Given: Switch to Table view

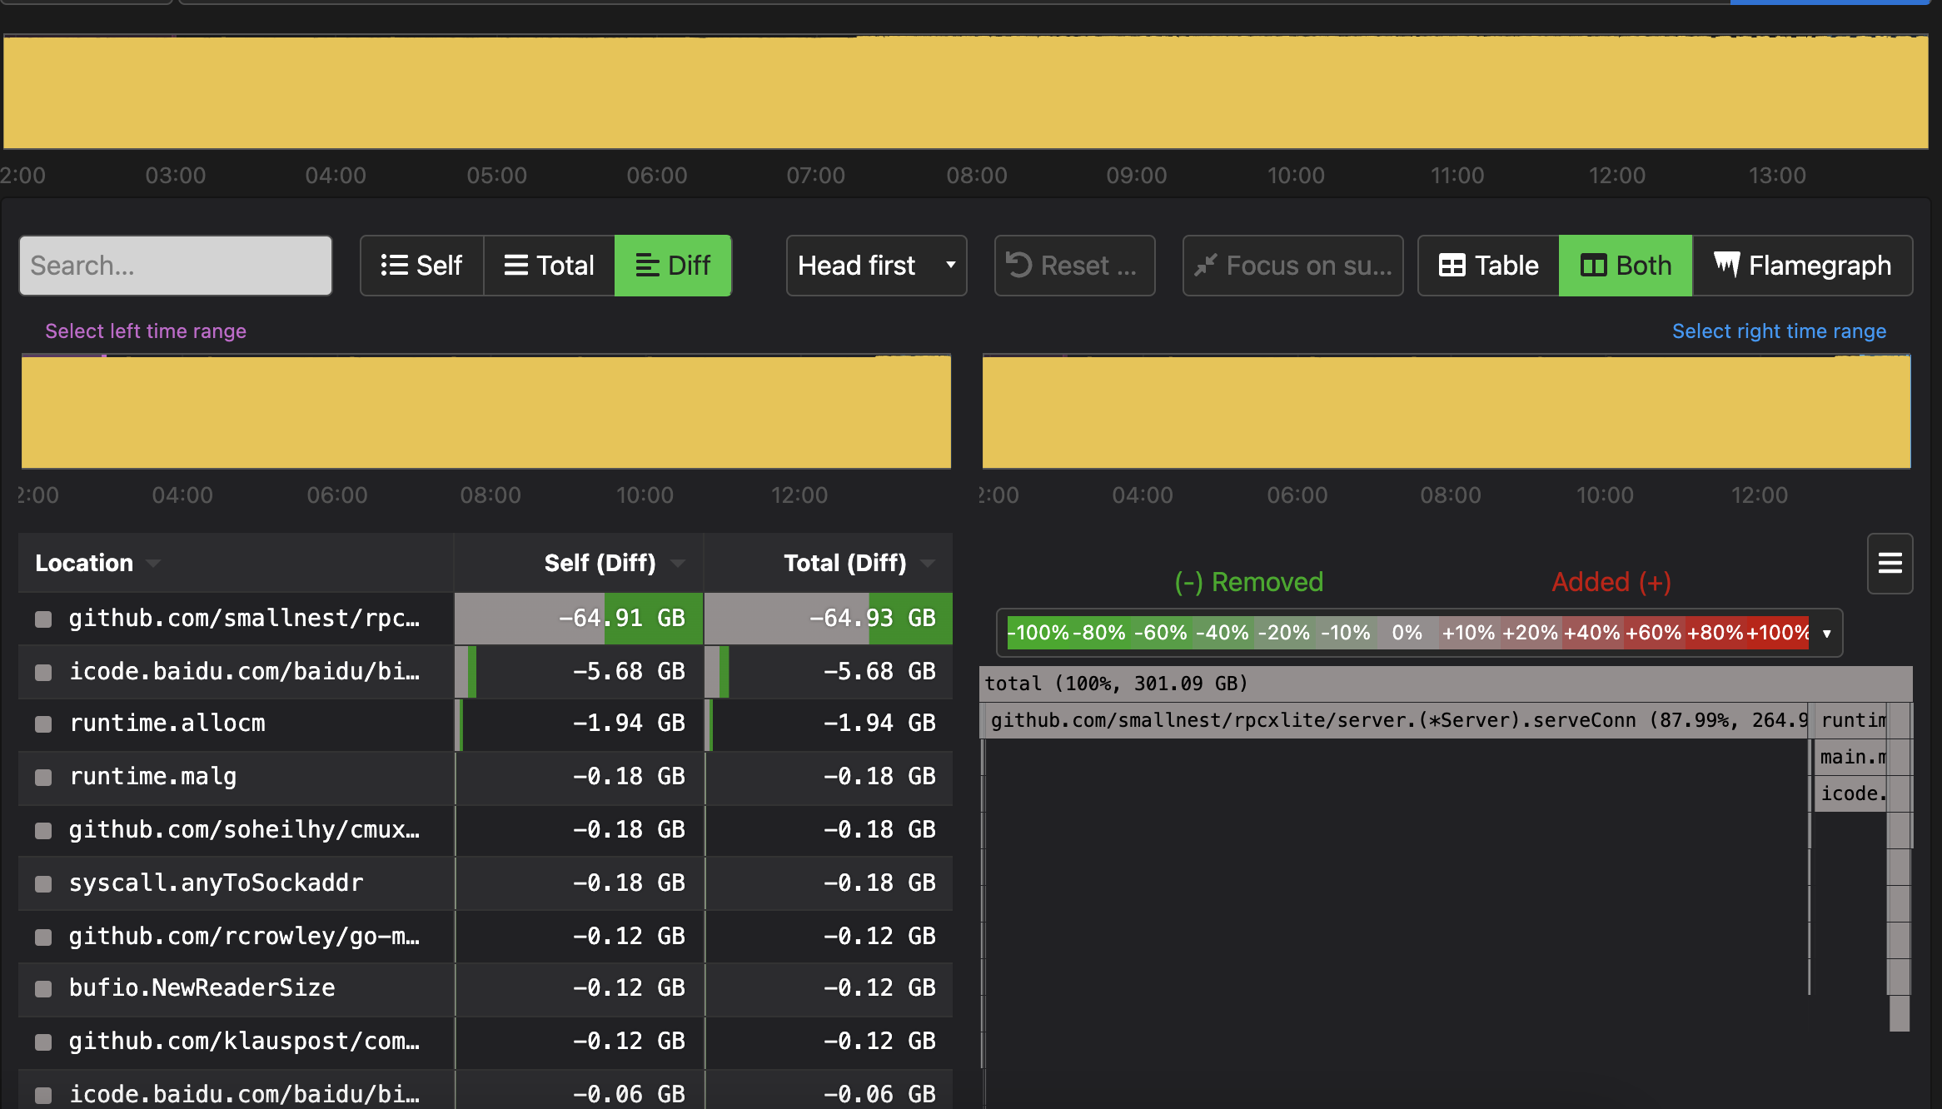Looking at the screenshot, I should coord(1488,266).
